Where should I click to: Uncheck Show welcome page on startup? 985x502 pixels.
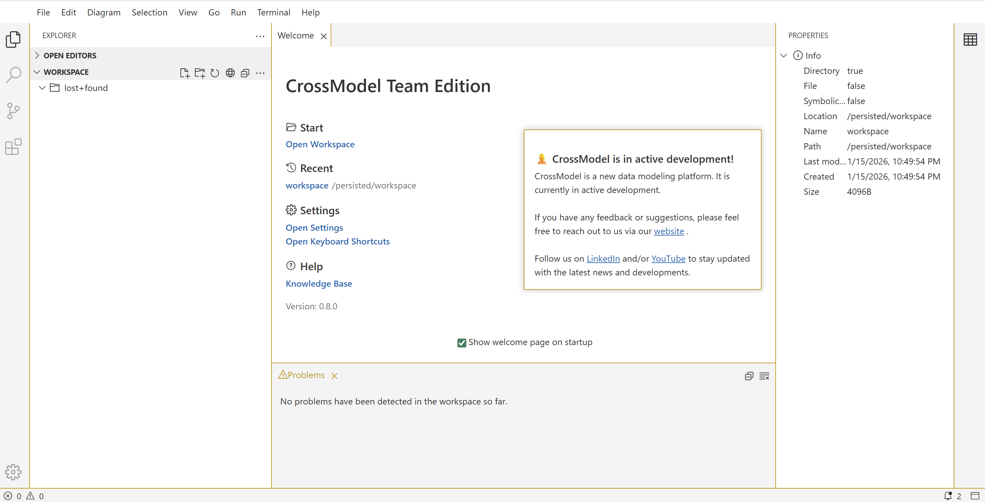(x=462, y=342)
